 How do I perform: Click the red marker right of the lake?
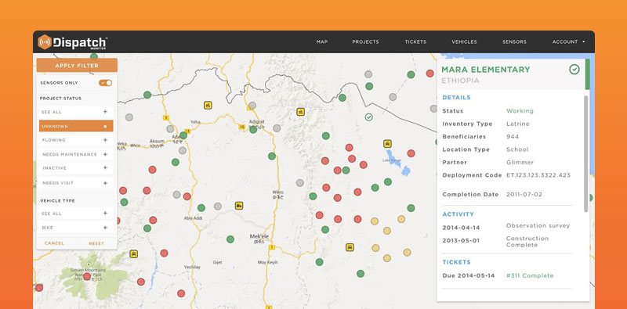point(411,153)
